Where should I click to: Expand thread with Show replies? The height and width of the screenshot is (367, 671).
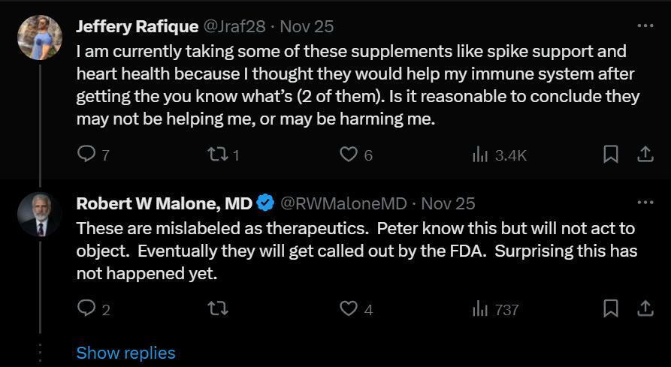(125, 353)
